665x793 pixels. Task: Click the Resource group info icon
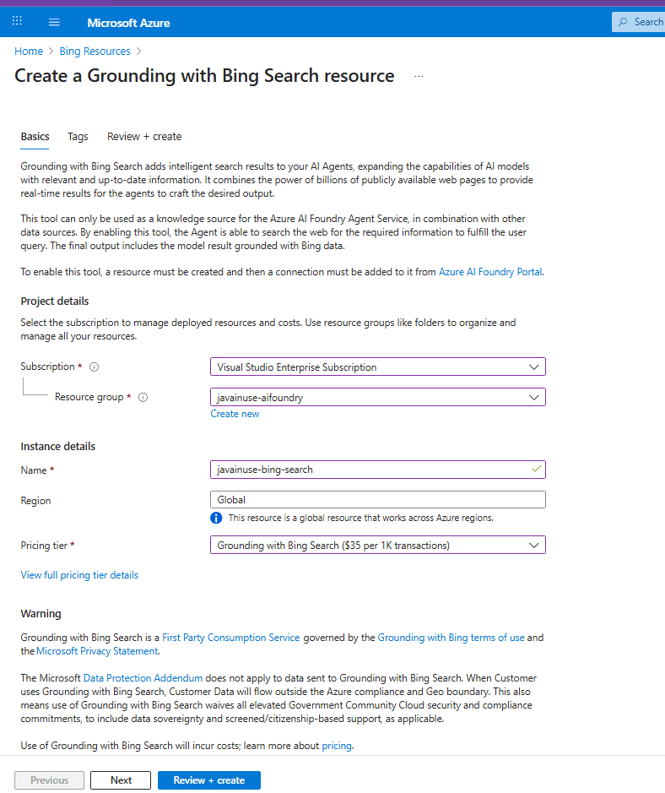click(143, 397)
